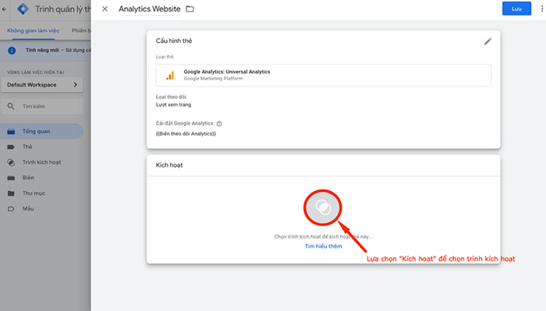Switch to the Không gian làm việc tab
The image size is (546, 311).
click(33, 30)
